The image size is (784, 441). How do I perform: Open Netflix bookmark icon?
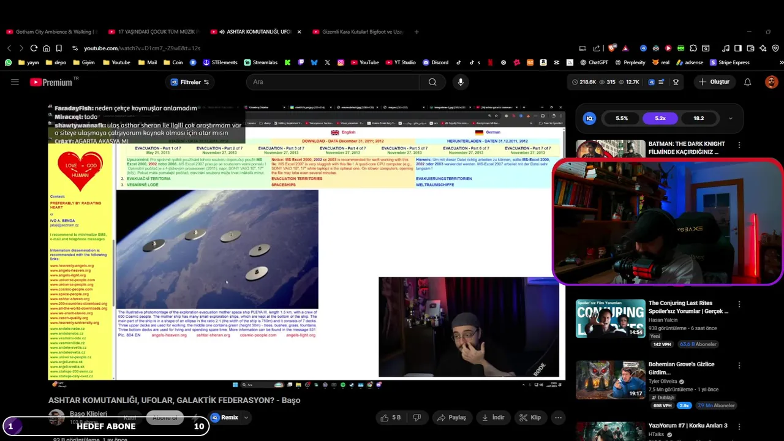tap(491, 62)
